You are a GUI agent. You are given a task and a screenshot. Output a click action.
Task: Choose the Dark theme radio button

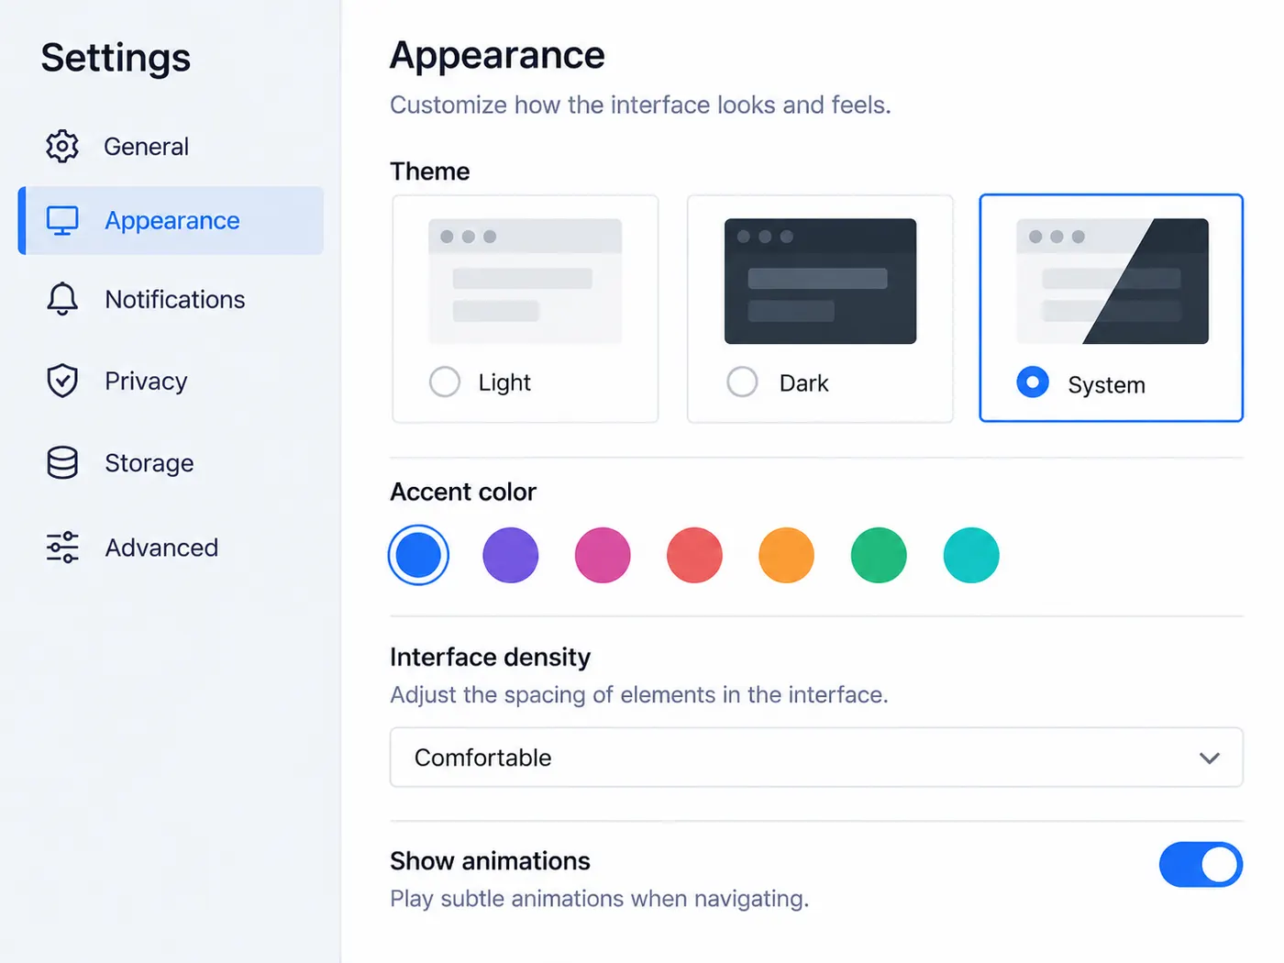point(742,382)
